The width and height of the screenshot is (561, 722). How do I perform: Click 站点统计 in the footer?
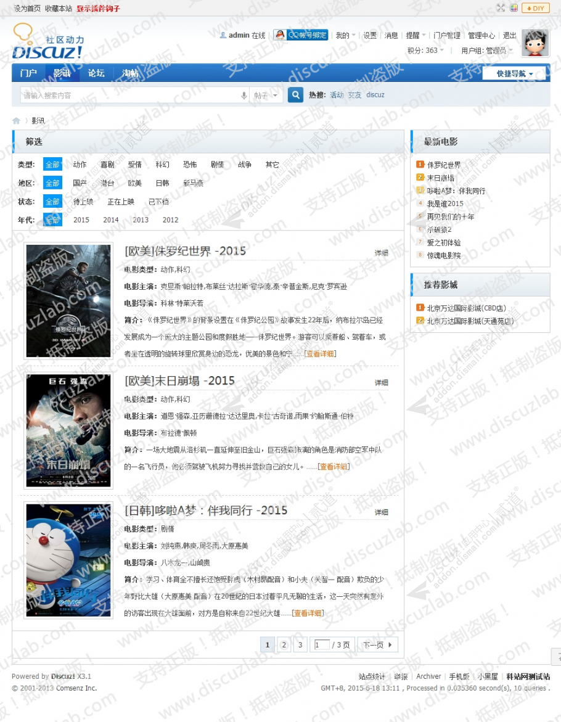point(372,676)
